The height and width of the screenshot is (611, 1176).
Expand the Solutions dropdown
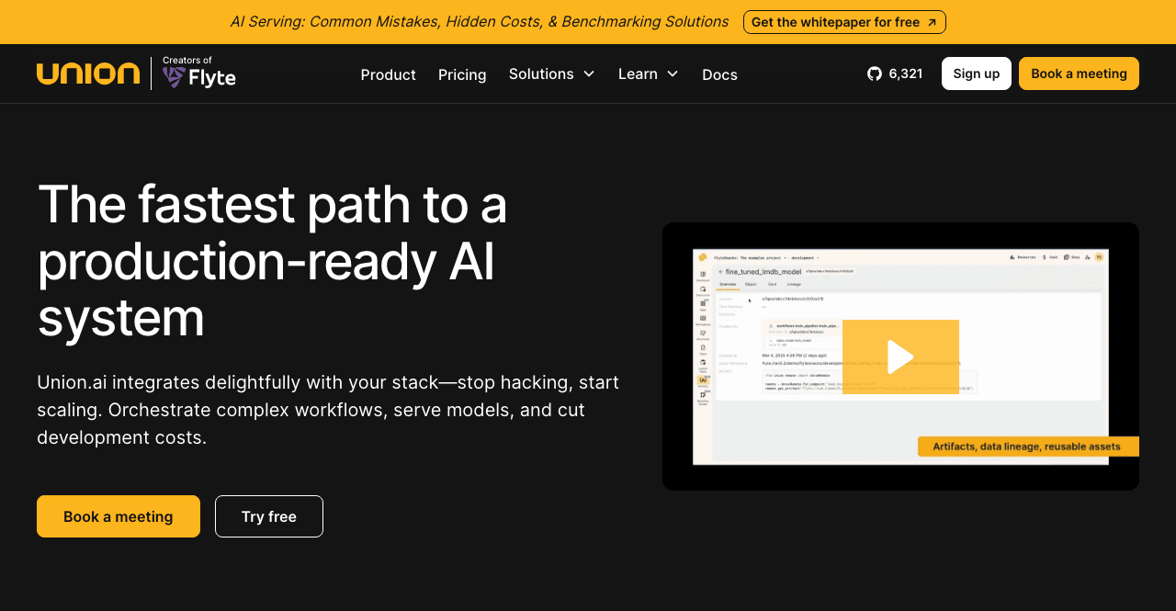(552, 74)
